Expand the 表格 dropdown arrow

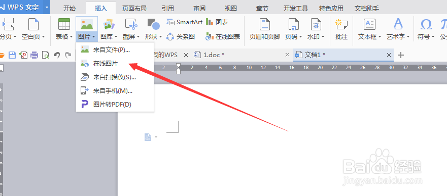[71, 37]
